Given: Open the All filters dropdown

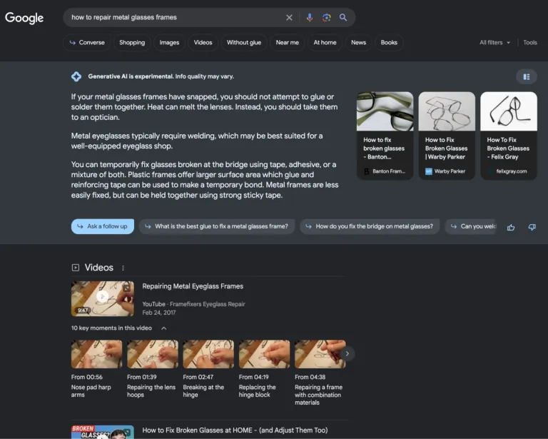Looking at the screenshot, I should click(494, 42).
